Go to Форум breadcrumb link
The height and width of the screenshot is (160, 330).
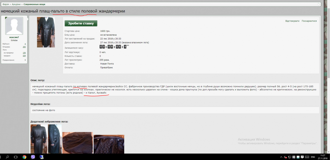6,4
